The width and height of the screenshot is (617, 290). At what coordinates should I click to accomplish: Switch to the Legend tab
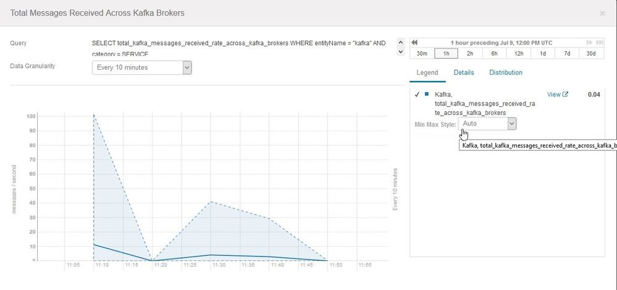tap(427, 73)
